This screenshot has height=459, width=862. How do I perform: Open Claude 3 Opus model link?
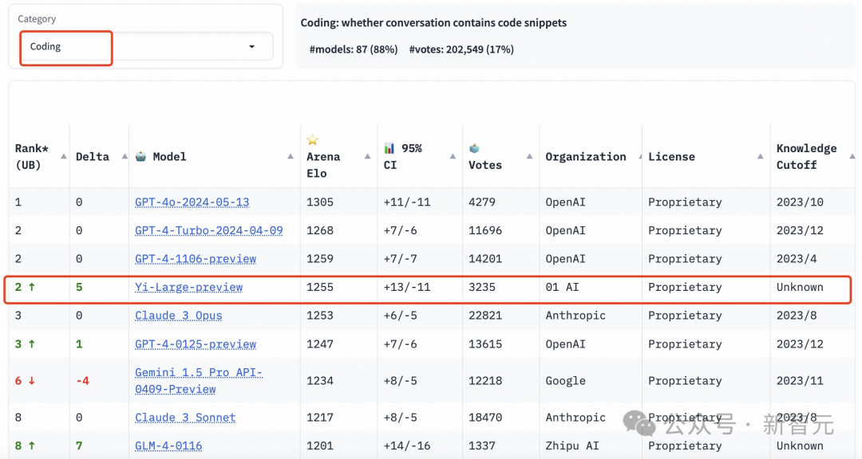click(x=179, y=316)
